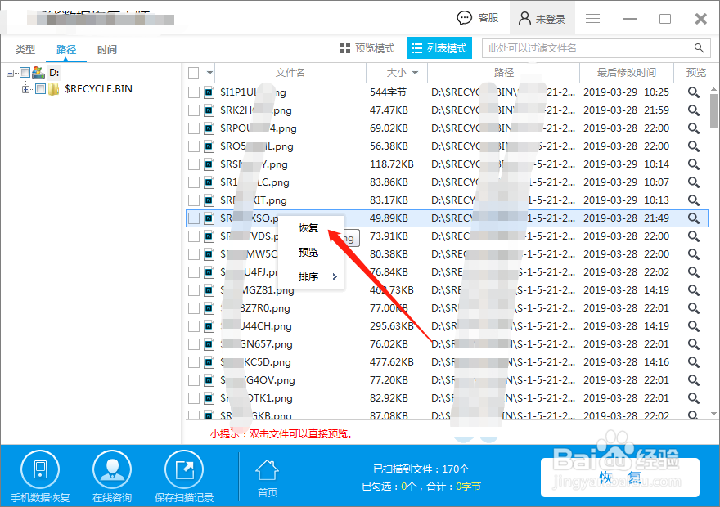Image resolution: width=720 pixels, height=507 pixels.
Task: Check the 76.02KB file checkbox
Action: point(194,344)
